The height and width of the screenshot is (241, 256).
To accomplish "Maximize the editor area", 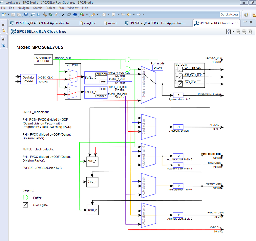I will 251,22.
